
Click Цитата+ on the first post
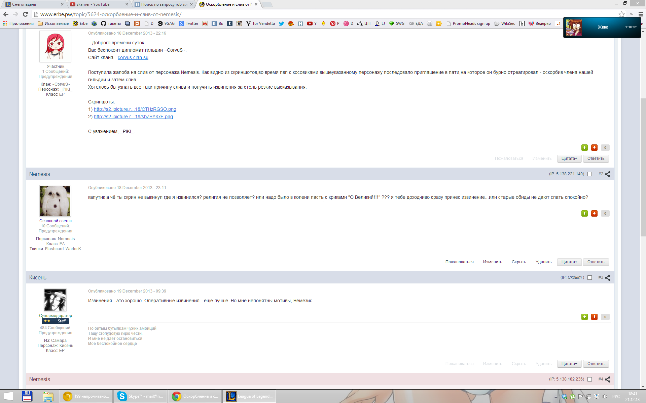pos(569,159)
